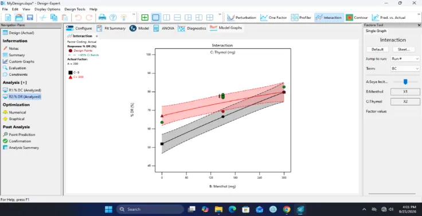The width and height of the screenshot is (422, 216).
Task: Select the Single Graph tab
Action: (x=376, y=31)
